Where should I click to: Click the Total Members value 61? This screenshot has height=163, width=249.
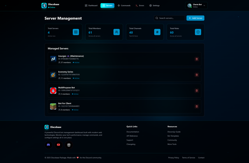[x=90, y=33]
